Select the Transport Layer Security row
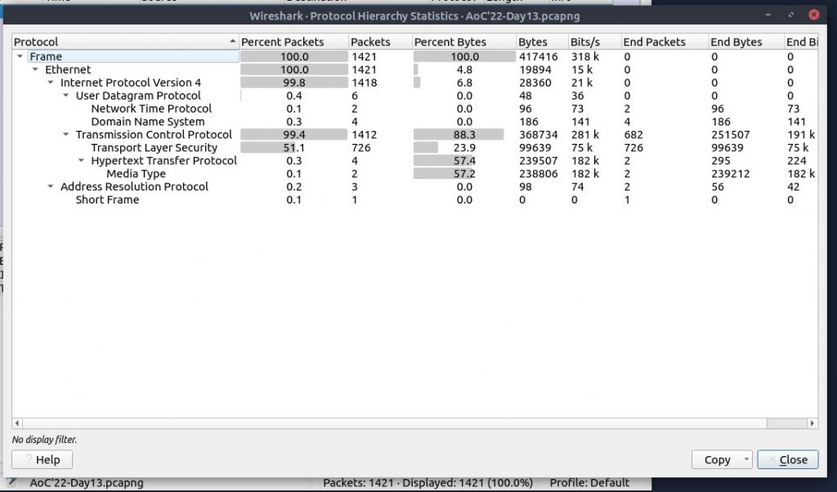 [x=154, y=148]
